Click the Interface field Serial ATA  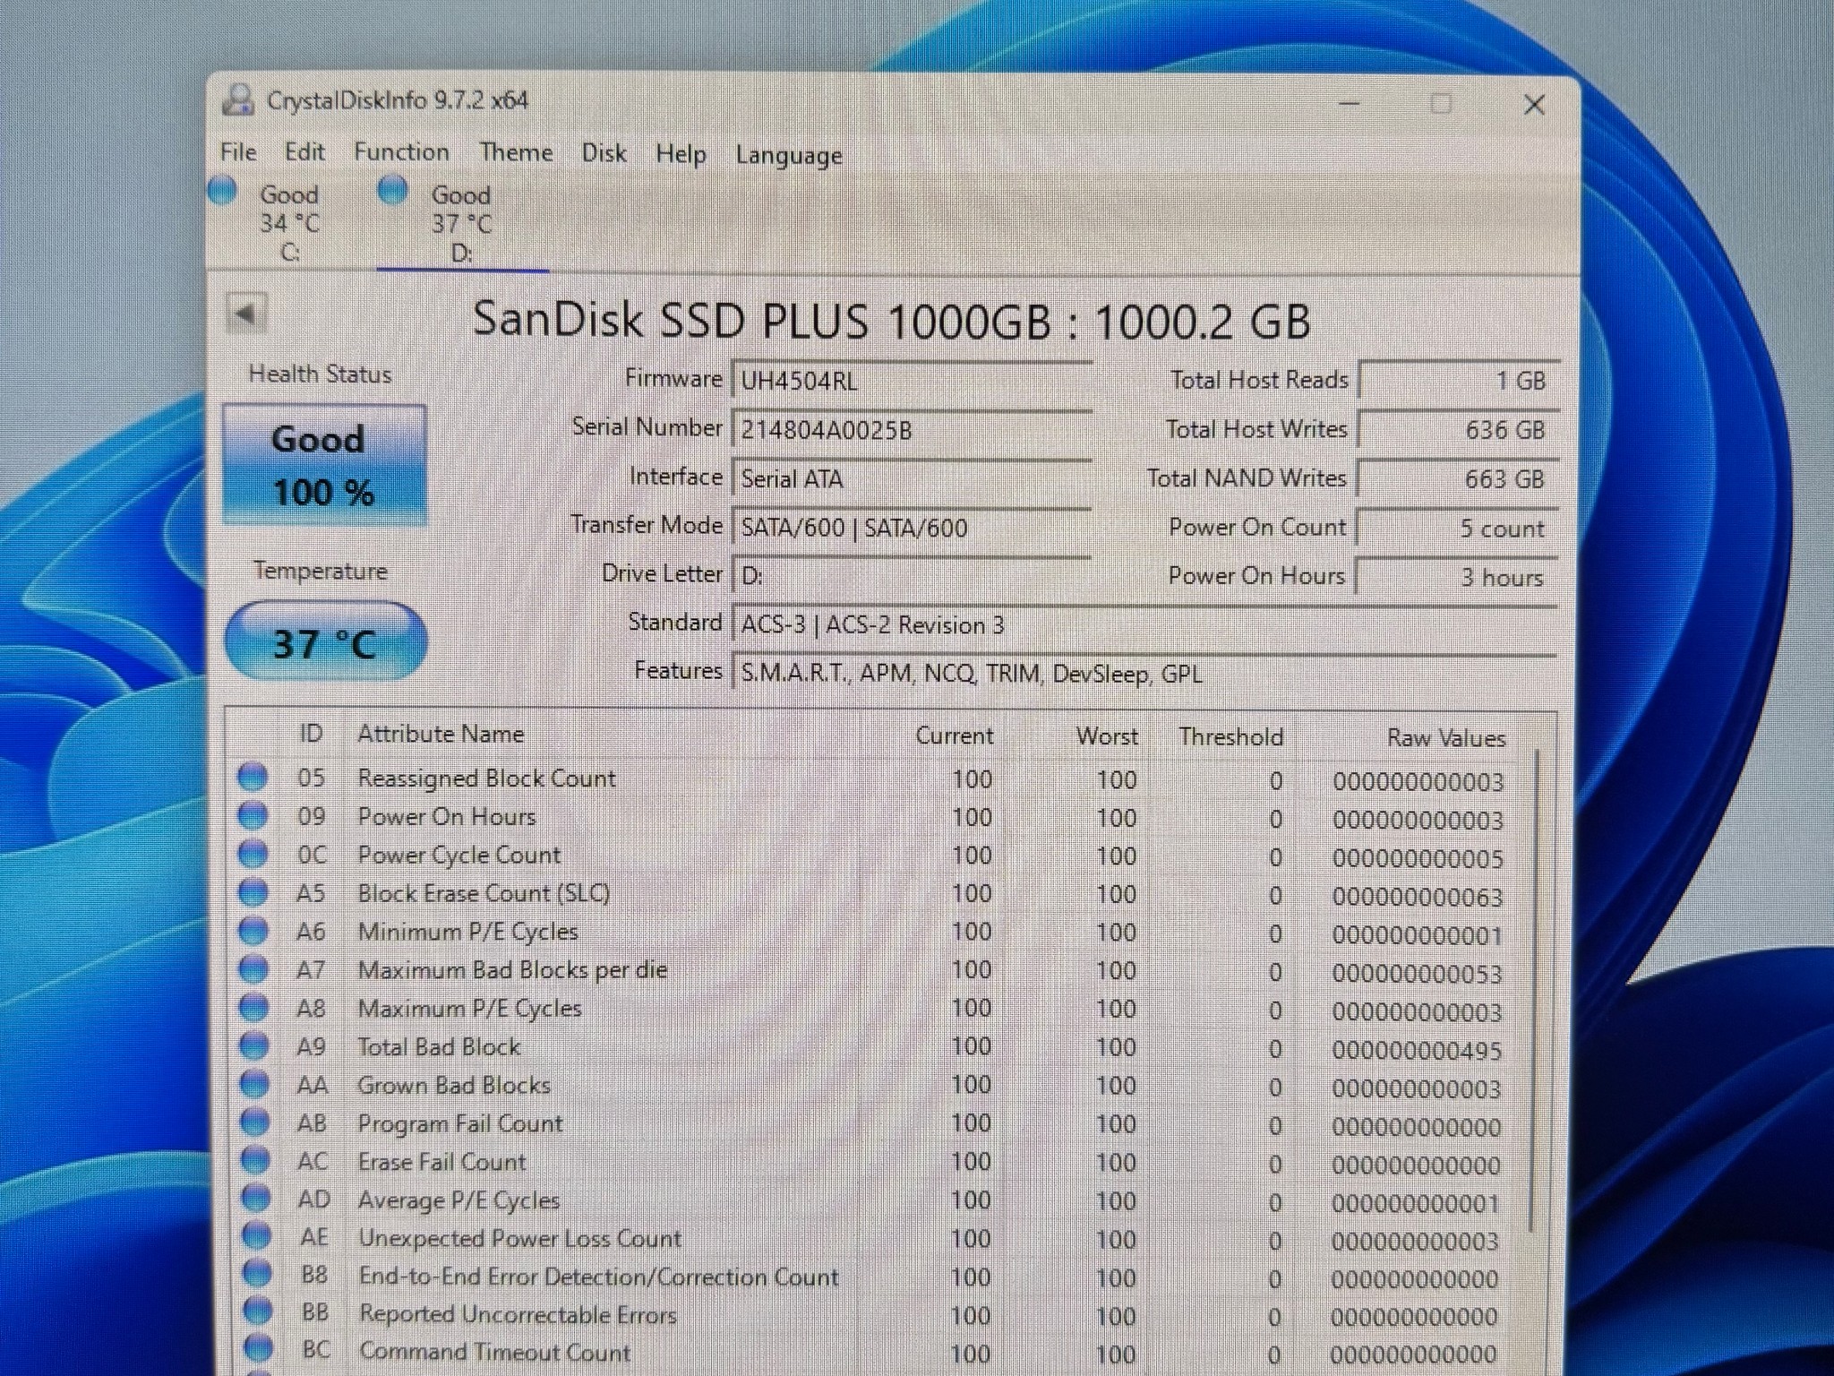tap(912, 478)
